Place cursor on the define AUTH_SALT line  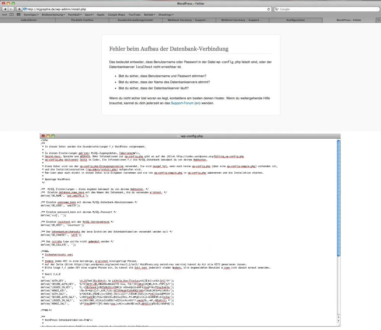click(107, 294)
